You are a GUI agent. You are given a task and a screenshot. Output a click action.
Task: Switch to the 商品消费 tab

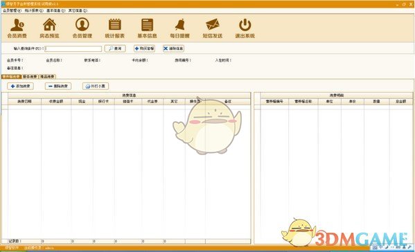(x=47, y=76)
